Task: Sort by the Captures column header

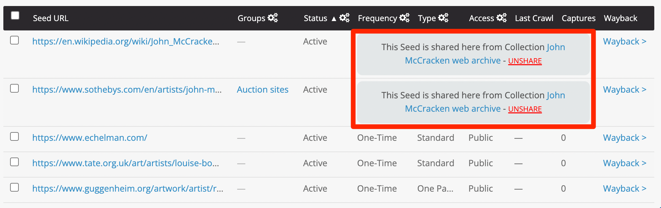Action: [578, 18]
